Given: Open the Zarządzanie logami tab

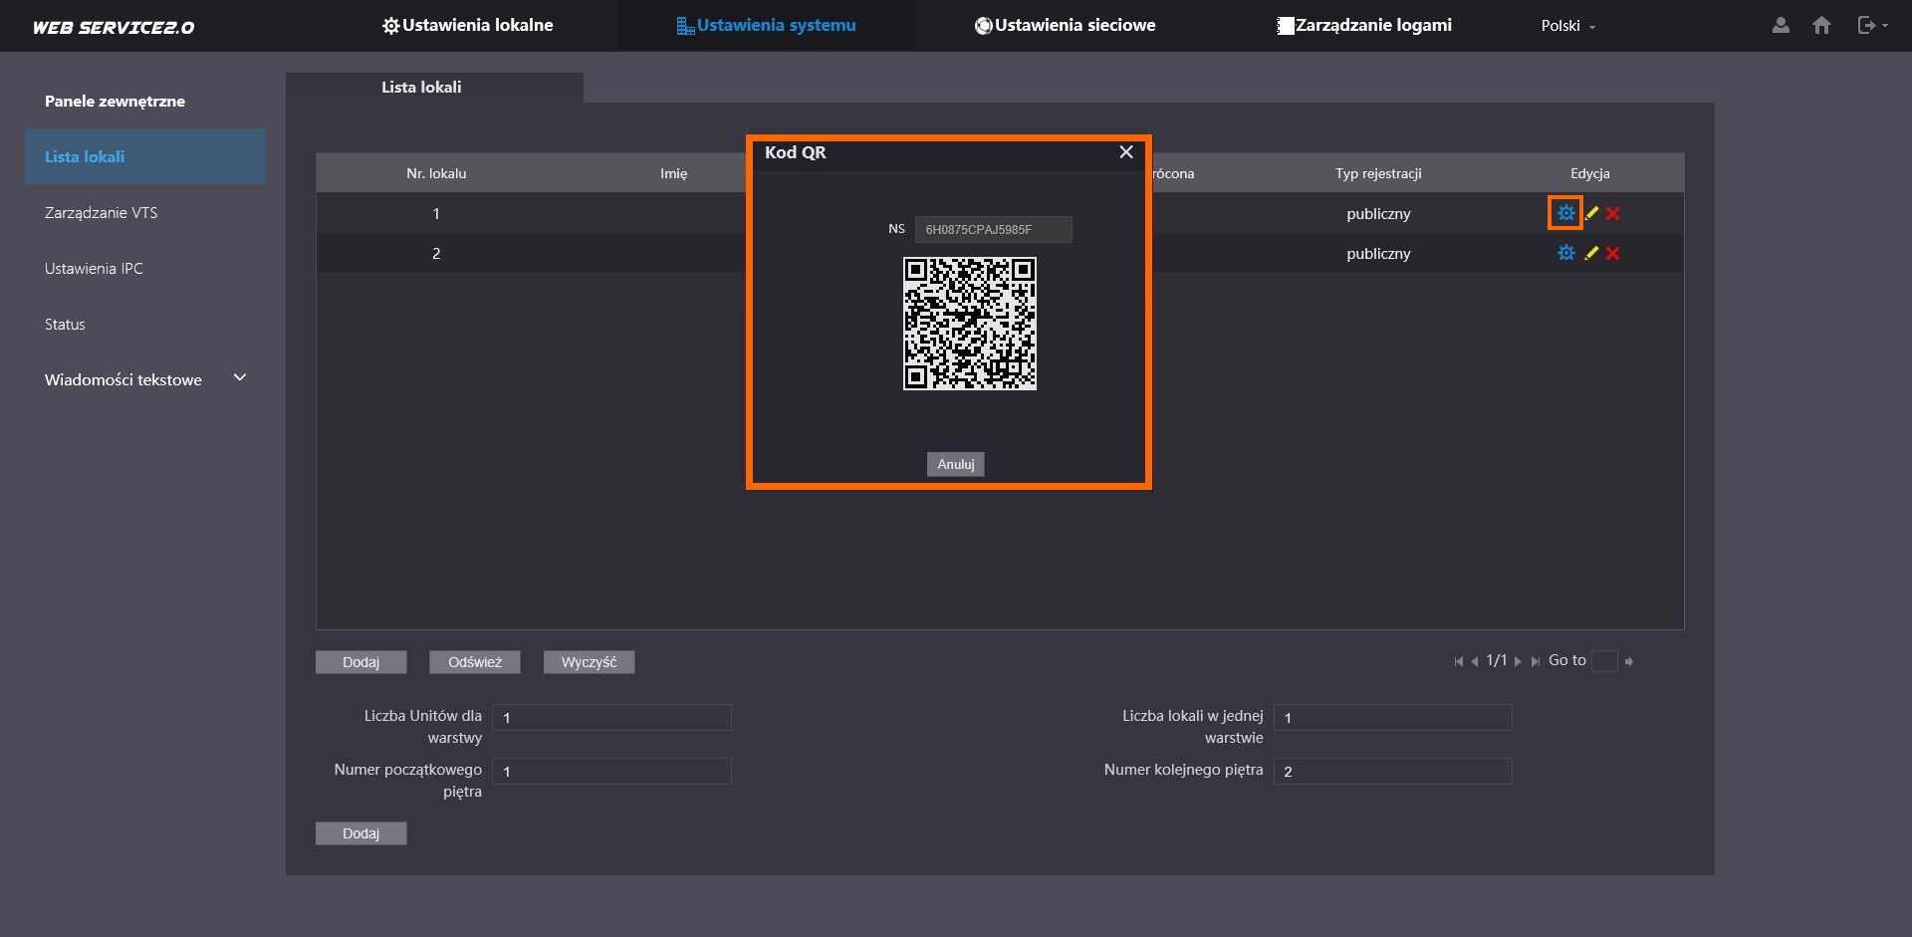Looking at the screenshot, I should click(x=1363, y=26).
